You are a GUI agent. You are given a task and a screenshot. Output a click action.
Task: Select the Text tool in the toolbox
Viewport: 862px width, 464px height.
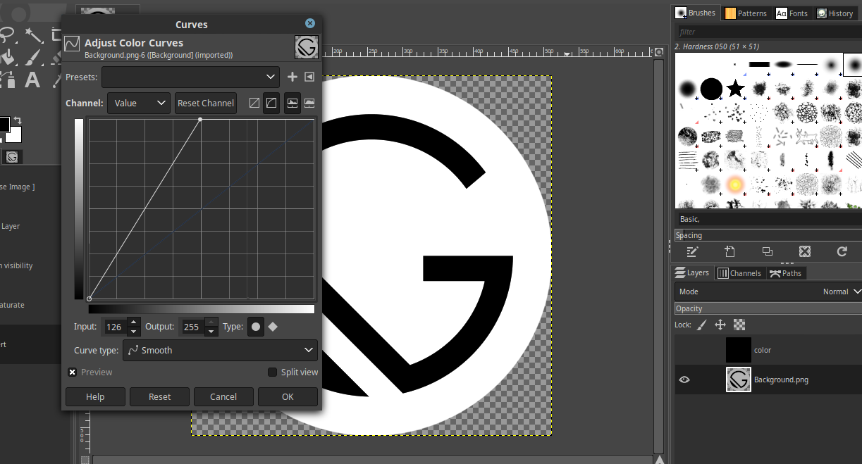[32, 80]
